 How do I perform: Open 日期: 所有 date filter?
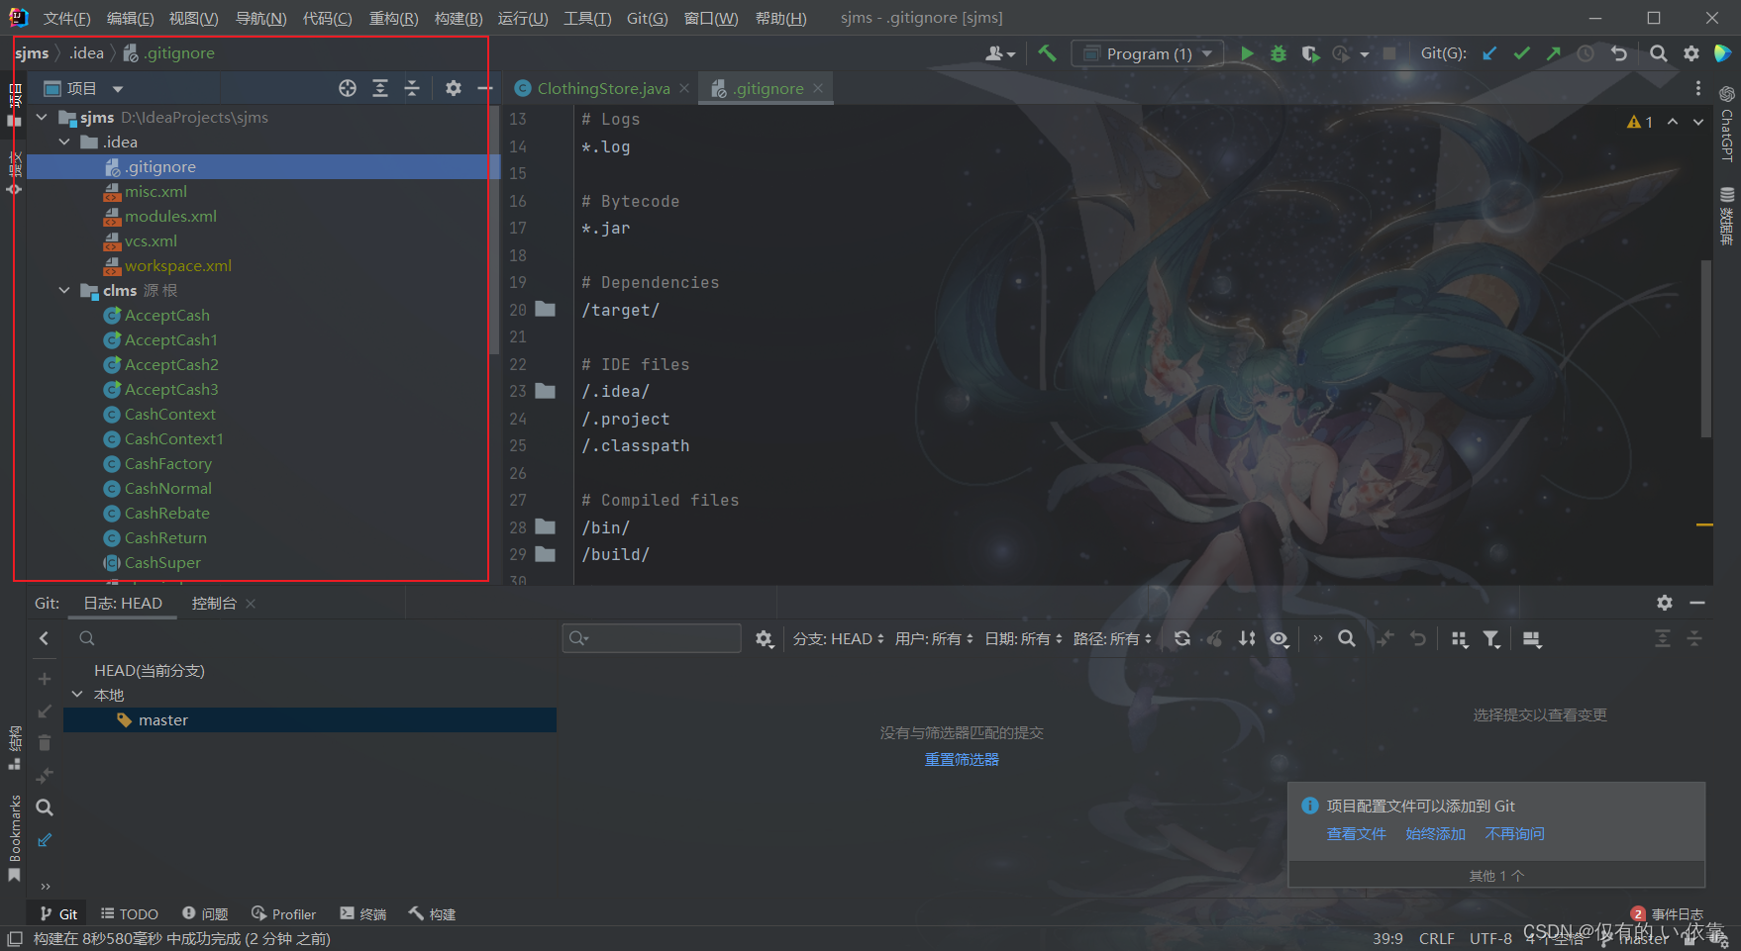click(x=1023, y=639)
